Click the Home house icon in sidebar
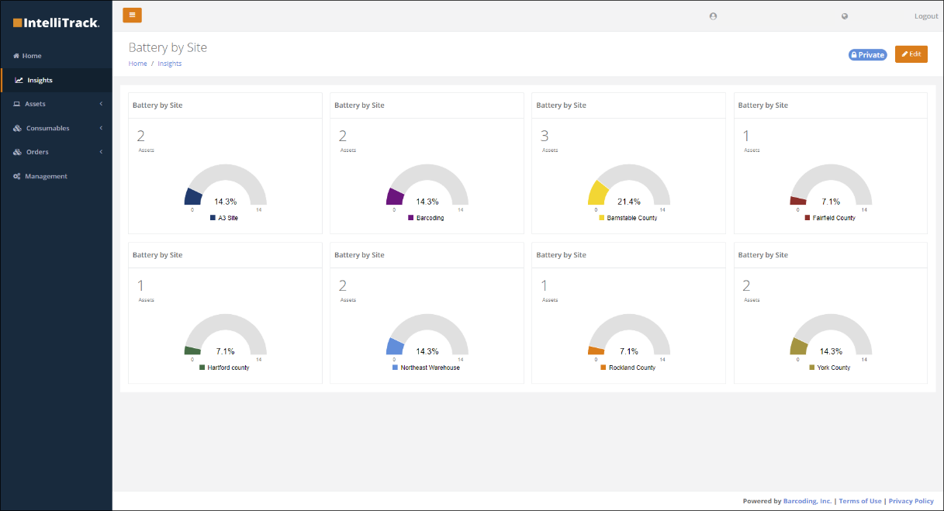The width and height of the screenshot is (944, 511). 16,56
